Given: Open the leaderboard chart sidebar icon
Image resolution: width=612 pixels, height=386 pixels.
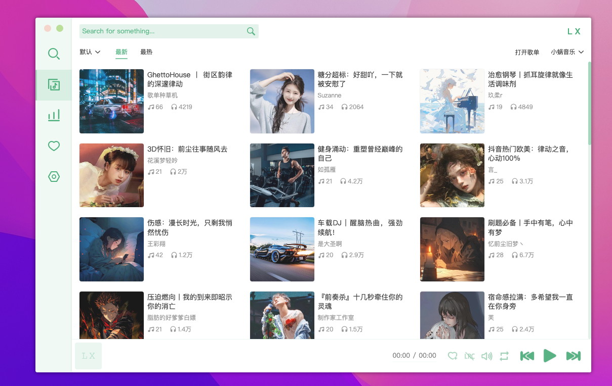Looking at the screenshot, I should click(54, 115).
